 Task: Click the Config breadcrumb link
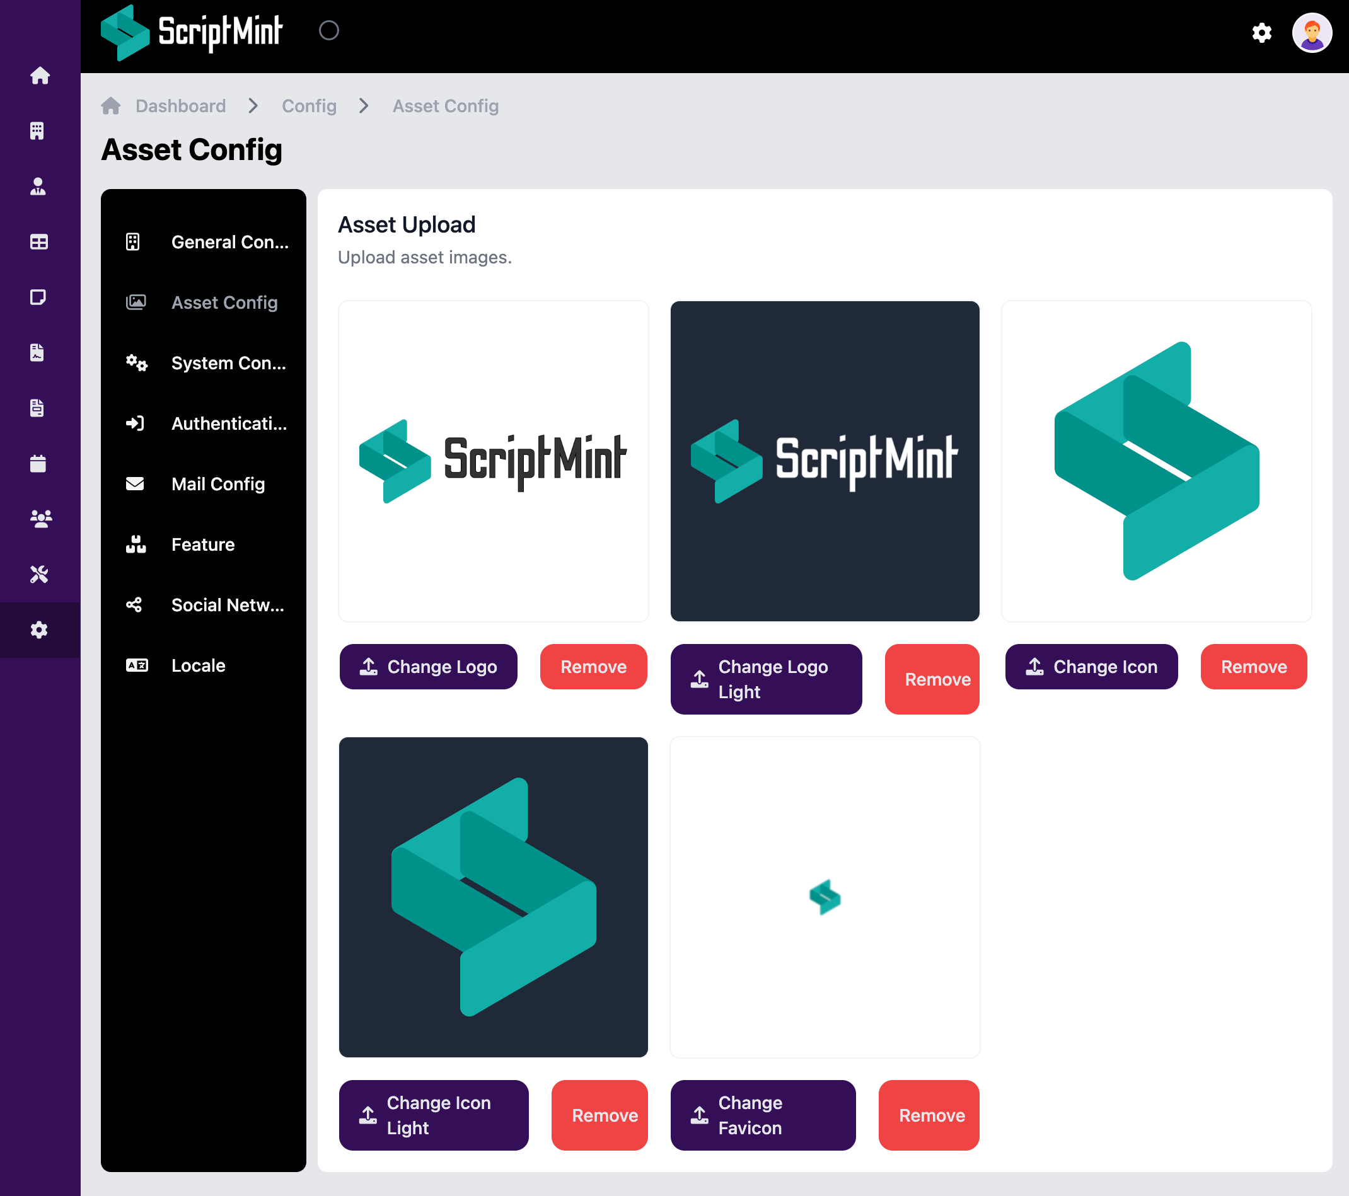[x=309, y=106]
